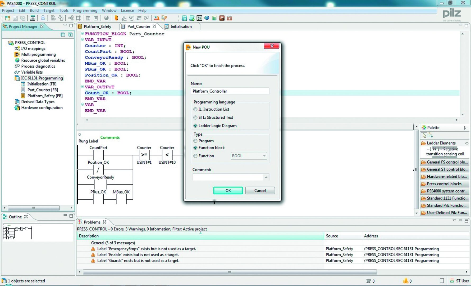The width and height of the screenshot is (471, 286).
Task: Click OK in the New POU dialog
Action: [x=228, y=191]
